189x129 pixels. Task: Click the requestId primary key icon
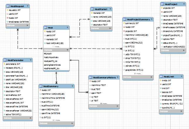7,10
